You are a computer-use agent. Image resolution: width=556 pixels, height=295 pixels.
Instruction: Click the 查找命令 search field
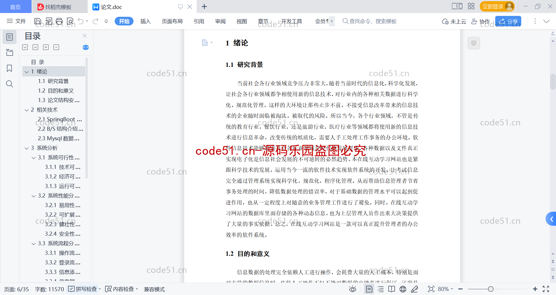click(370, 21)
